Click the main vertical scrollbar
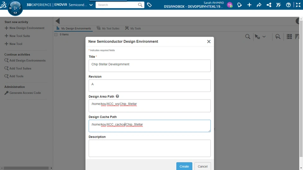The width and height of the screenshot is (303, 170). click(301, 89)
